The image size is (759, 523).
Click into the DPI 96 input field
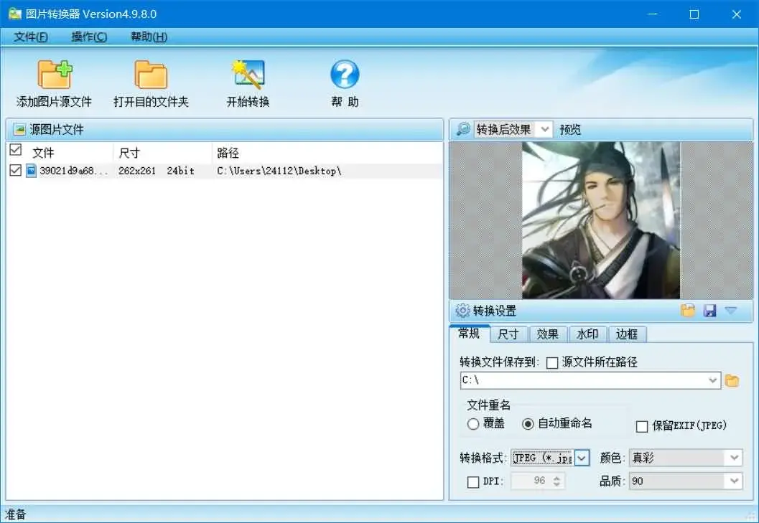[533, 481]
